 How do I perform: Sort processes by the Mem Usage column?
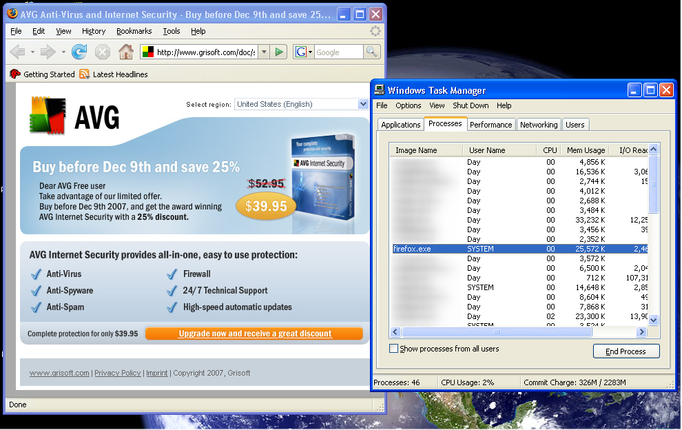click(585, 150)
